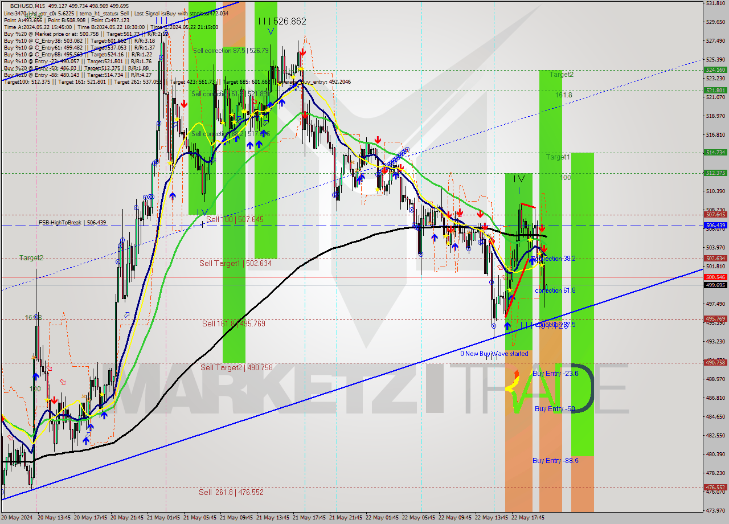Select the Buy Entry -88.6 label
The image size is (729, 524).
[555, 460]
